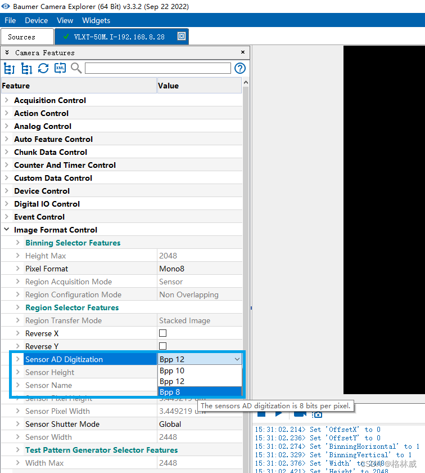Click the XML export toolbar icon
The image size is (425, 473).
pyautogui.click(x=60, y=68)
